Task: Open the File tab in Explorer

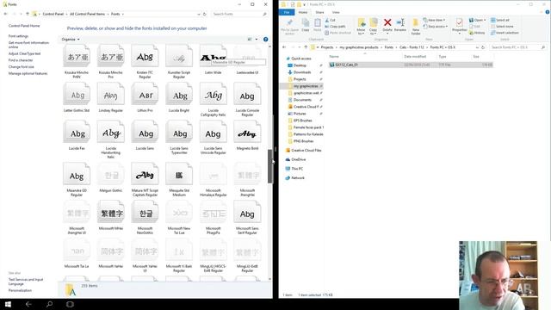Action: tap(287, 12)
